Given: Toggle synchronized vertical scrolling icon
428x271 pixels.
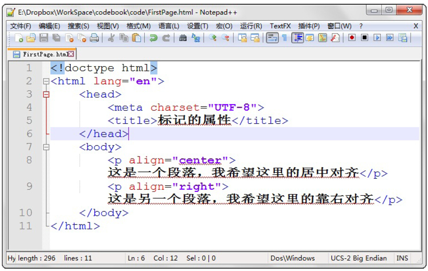Looking at the screenshot, I should (x=242, y=38).
